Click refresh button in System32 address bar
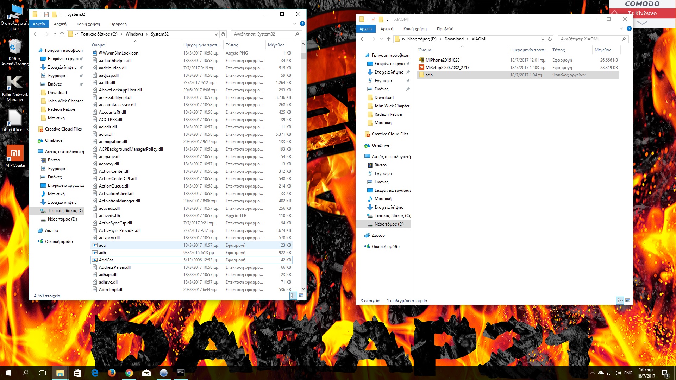Image resolution: width=676 pixels, height=380 pixels. [x=223, y=34]
